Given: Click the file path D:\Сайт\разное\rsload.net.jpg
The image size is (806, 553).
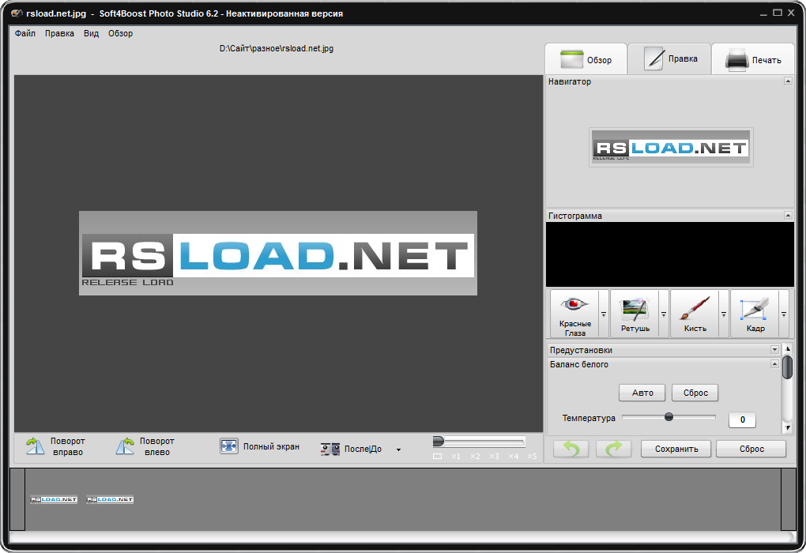Looking at the screenshot, I should [x=277, y=48].
